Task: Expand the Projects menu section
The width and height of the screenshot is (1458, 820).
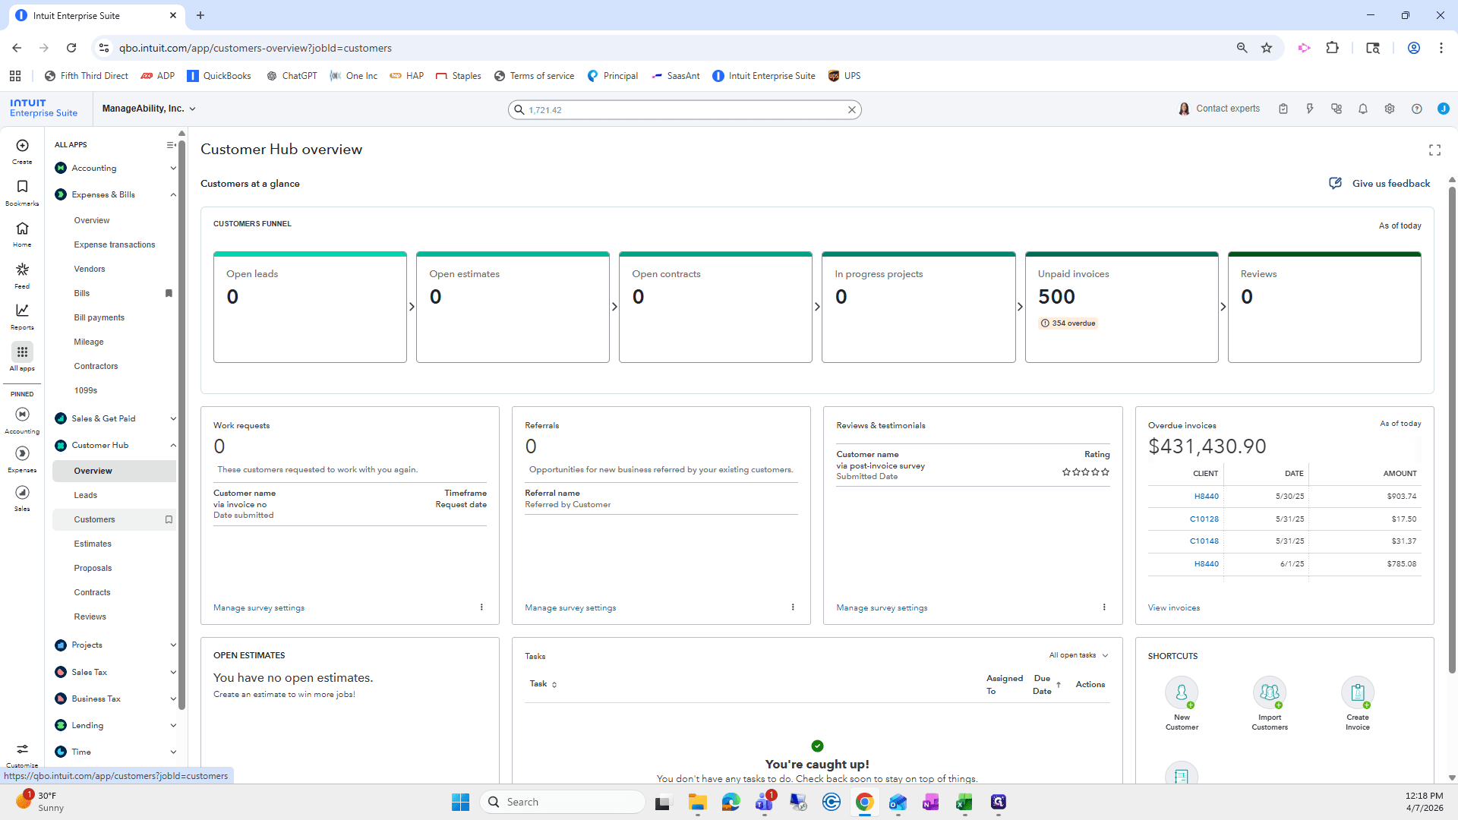Action: point(173,645)
